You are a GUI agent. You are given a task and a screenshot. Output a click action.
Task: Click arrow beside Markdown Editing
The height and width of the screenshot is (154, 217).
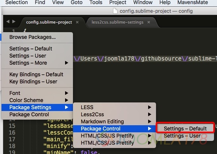click(x=149, y=121)
